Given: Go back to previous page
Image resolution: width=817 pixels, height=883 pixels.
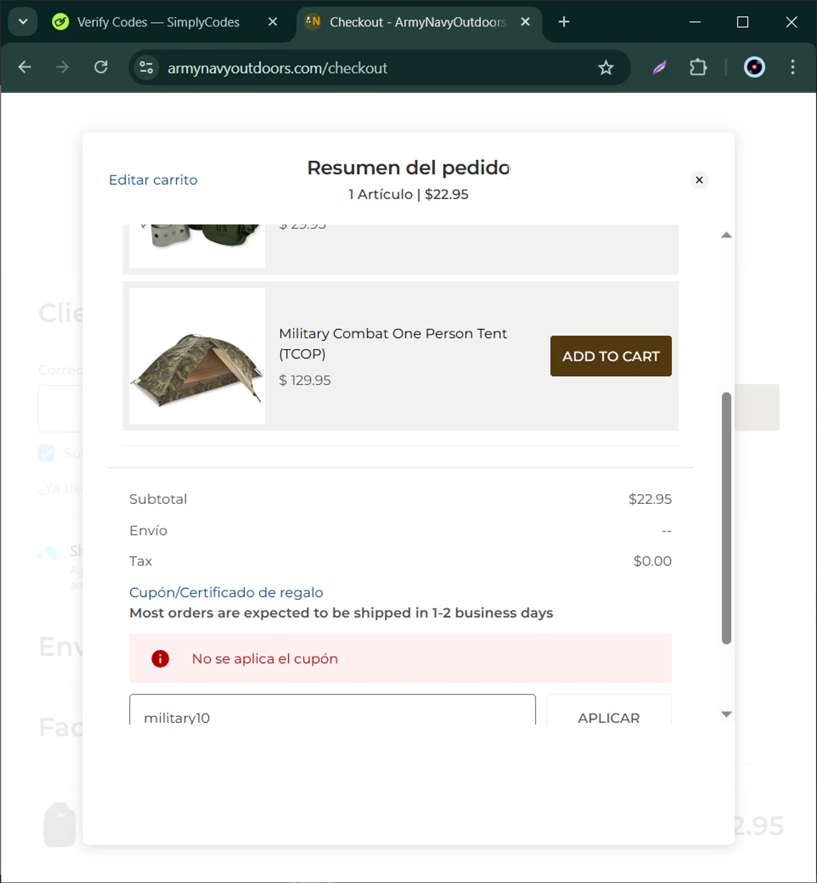Looking at the screenshot, I should click(x=25, y=68).
